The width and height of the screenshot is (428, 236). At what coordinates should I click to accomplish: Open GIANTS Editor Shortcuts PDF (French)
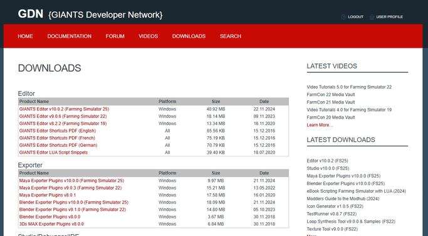click(x=57, y=138)
